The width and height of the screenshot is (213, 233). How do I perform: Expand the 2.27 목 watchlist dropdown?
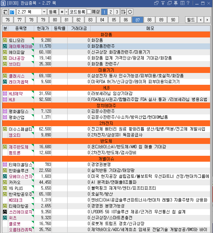[44, 12]
